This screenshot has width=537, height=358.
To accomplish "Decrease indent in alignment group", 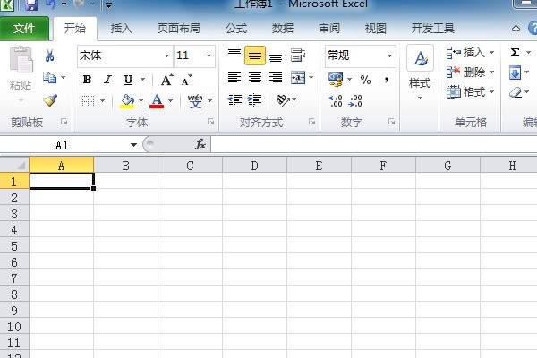I will (234, 99).
